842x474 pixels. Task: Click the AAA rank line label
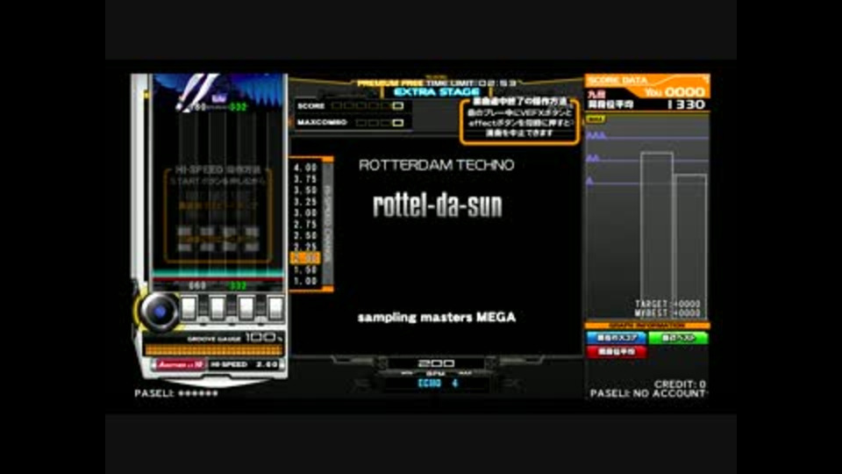(x=596, y=135)
